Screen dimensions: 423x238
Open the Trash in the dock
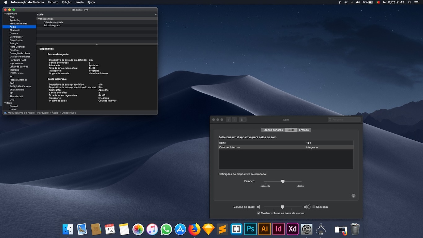click(355, 229)
